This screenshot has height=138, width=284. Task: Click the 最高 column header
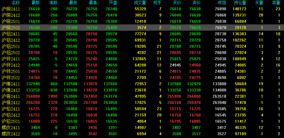93,3
